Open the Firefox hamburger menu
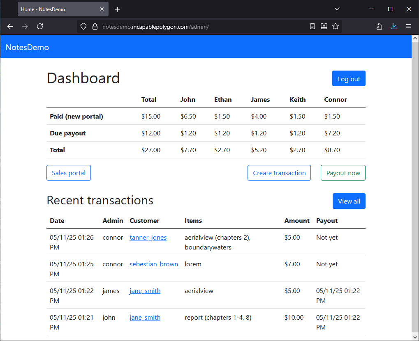The width and height of the screenshot is (419, 341). (x=408, y=26)
